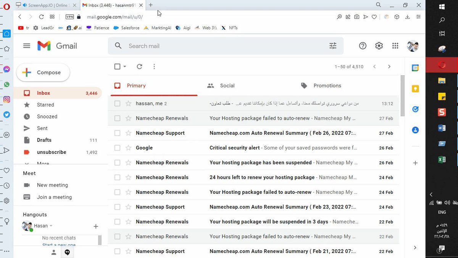Star the Google Critical security alert email
Viewport: 458px width, 258px height.
pyautogui.click(x=129, y=148)
